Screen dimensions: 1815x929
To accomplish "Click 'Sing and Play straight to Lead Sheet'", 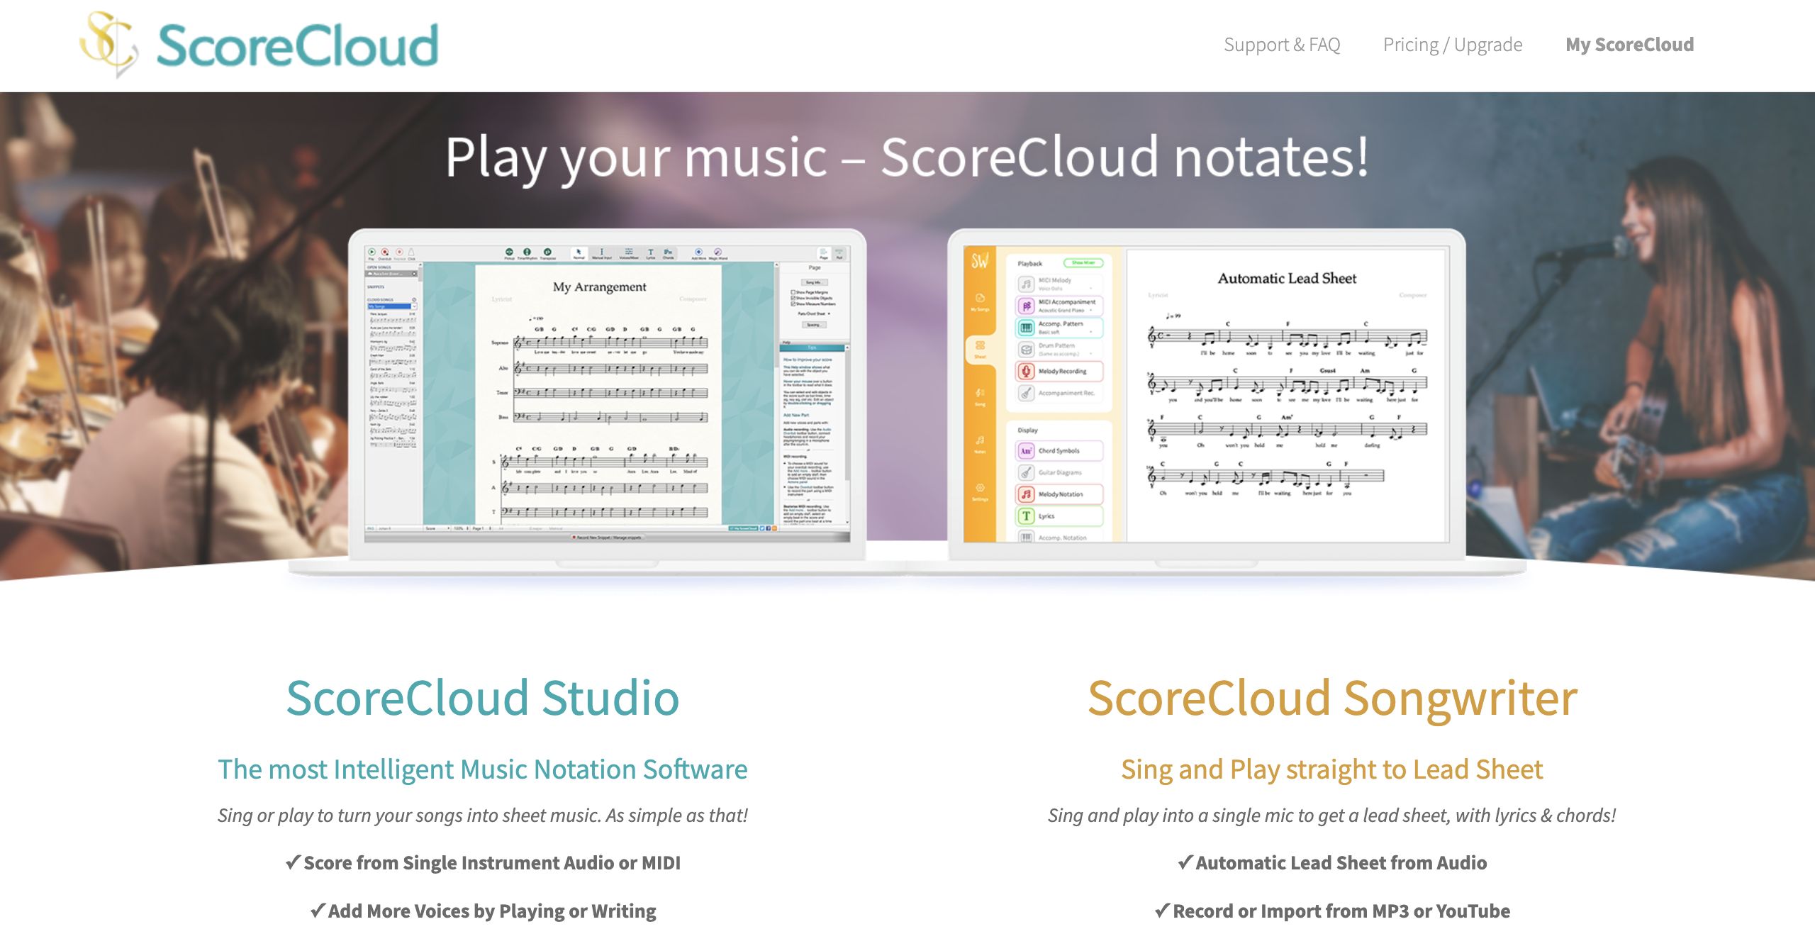I will tap(1332, 769).
